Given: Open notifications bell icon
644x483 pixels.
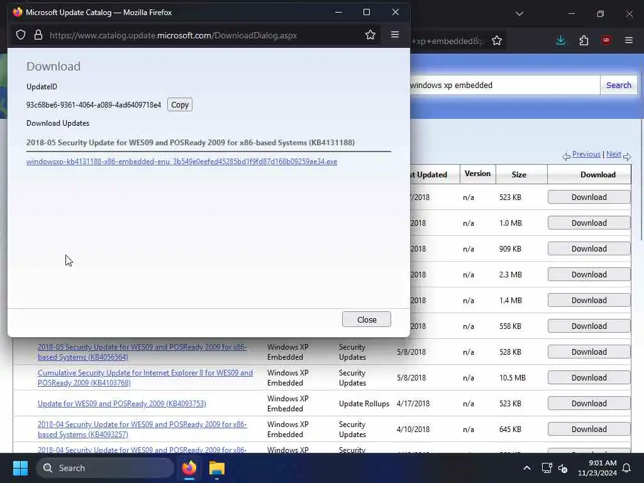Looking at the screenshot, I should tap(627, 468).
